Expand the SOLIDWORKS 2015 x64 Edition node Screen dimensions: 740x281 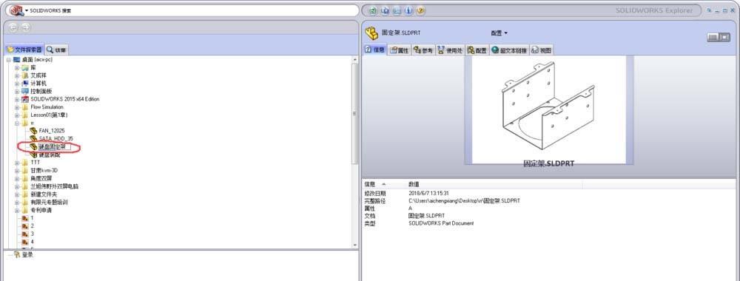click(x=17, y=100)
